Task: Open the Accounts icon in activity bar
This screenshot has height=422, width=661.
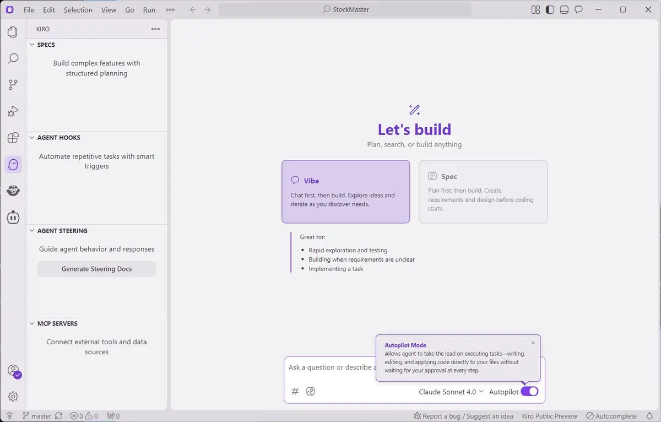Action: click(13, 371)
